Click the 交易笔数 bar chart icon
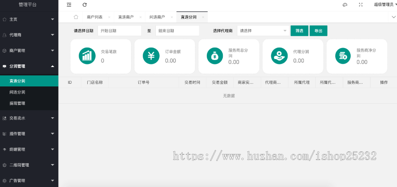 87,56
